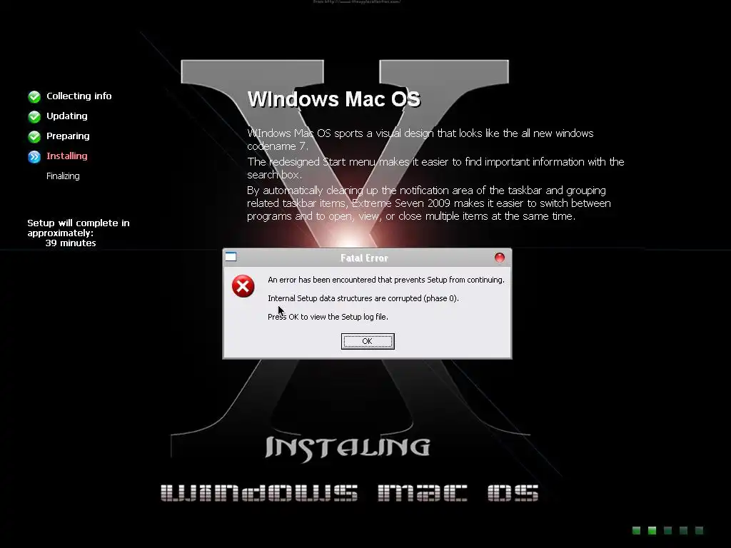Click the brightest green progress square
The width and height of the screenshot is (731, 548).
(652, 530)
